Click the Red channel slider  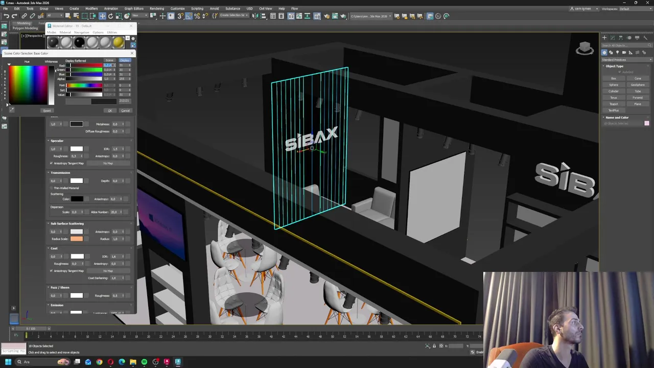(x=85, y=65)
